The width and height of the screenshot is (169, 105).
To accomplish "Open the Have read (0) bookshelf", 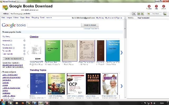I will point(7,54).
